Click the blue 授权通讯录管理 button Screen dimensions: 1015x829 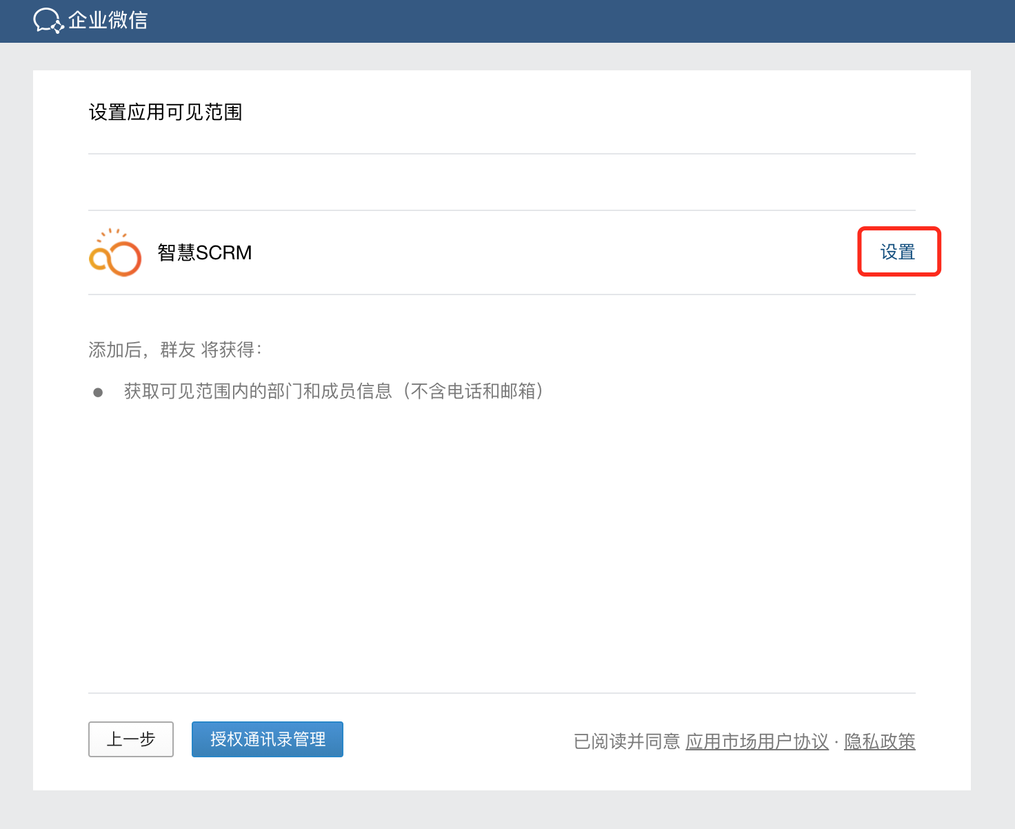click(x=268, y=739)
